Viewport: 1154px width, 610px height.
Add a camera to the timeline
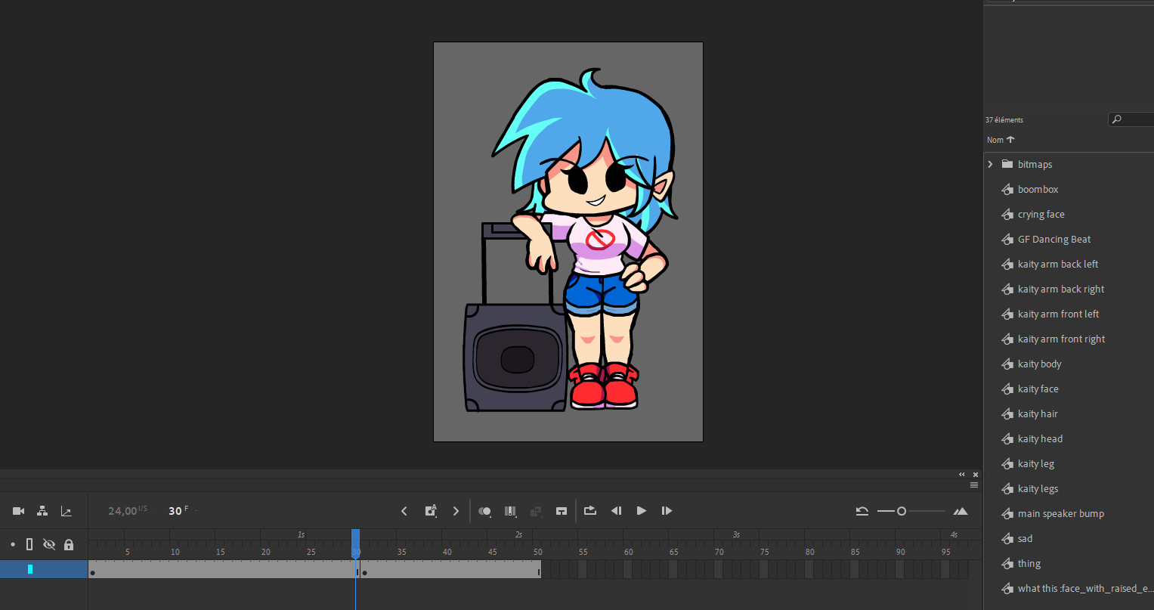[x=18, y=510]
